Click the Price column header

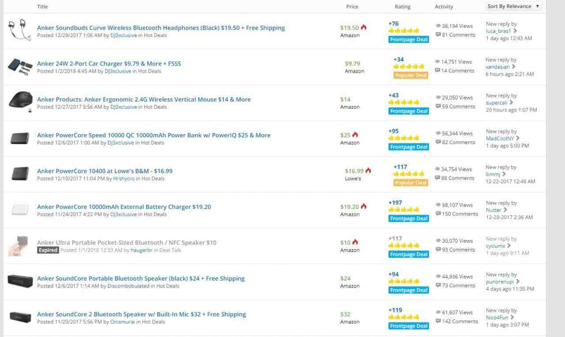tap(352, 7)
